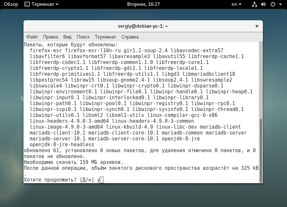This screenshot has width=287, height=207.
Task: Click the text linux-compiler-gcc-6-x86
Action: point(182,115)
